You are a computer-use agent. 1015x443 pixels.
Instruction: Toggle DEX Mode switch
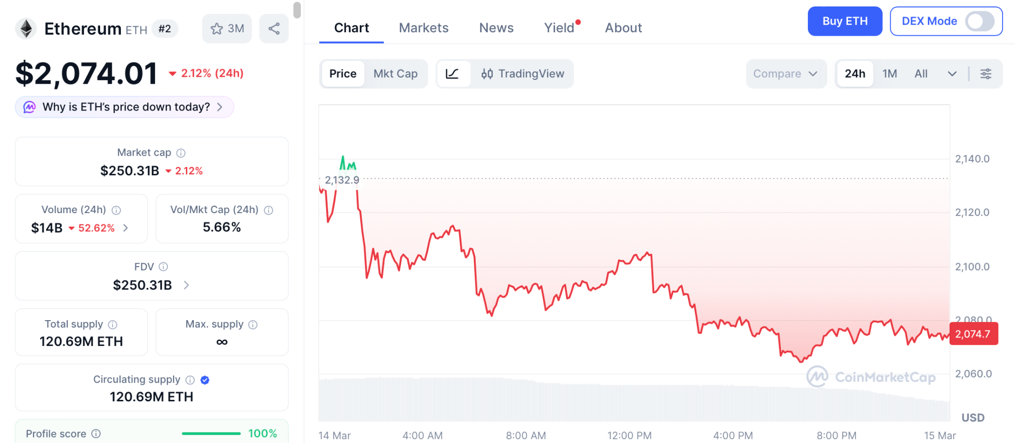[x=979, y=21]
